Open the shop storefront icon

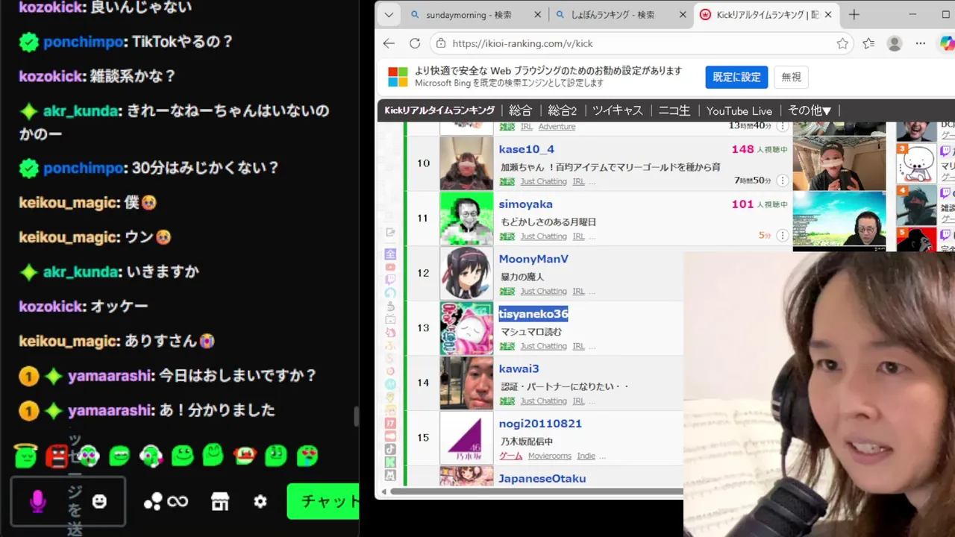(x=220, y=502)
